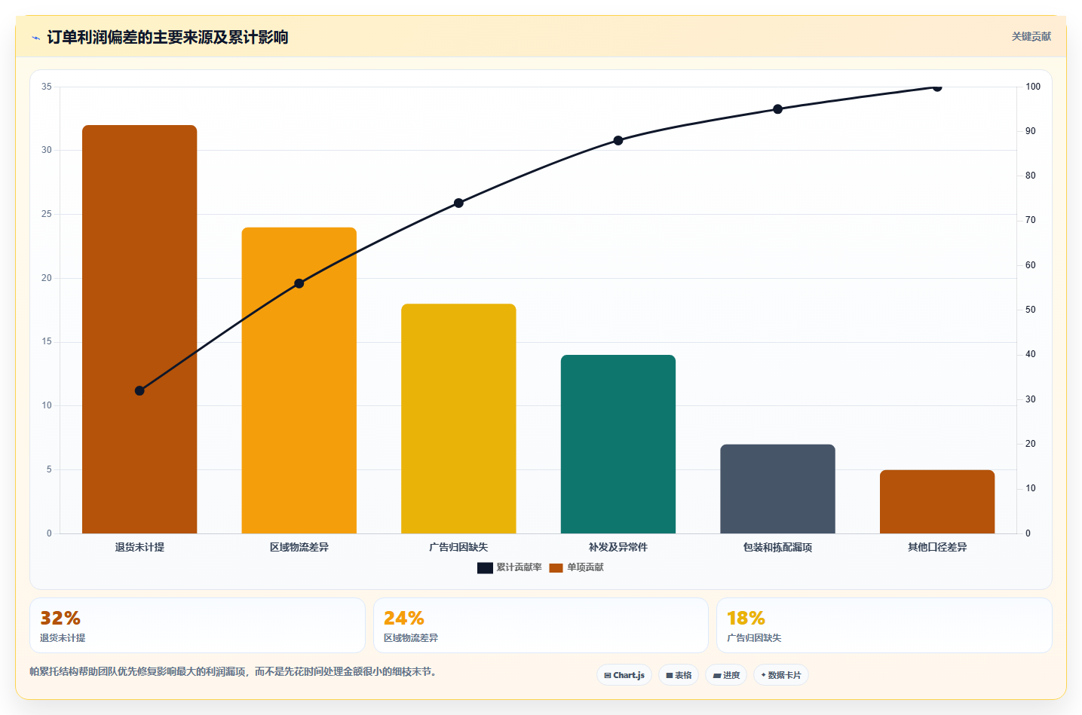This screenshot has height=715, width=1082.
Task: Click the teal 补发及异常件 bar
Action: pyautogui.click(x=618, y=445)
